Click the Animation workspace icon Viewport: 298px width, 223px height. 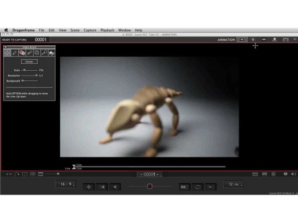pyautogui.click(x=242, y=40)
